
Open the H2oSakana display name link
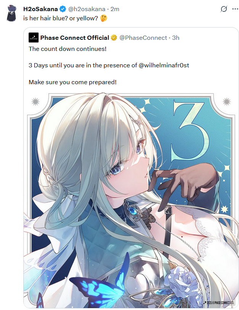40,9
